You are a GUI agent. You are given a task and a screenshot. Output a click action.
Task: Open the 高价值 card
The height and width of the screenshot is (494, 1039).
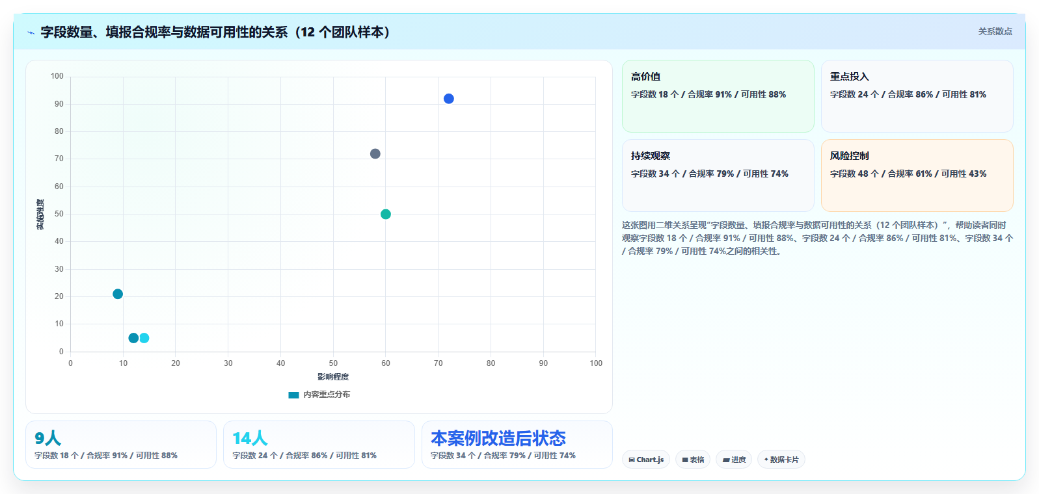click(x=718, y=96)
